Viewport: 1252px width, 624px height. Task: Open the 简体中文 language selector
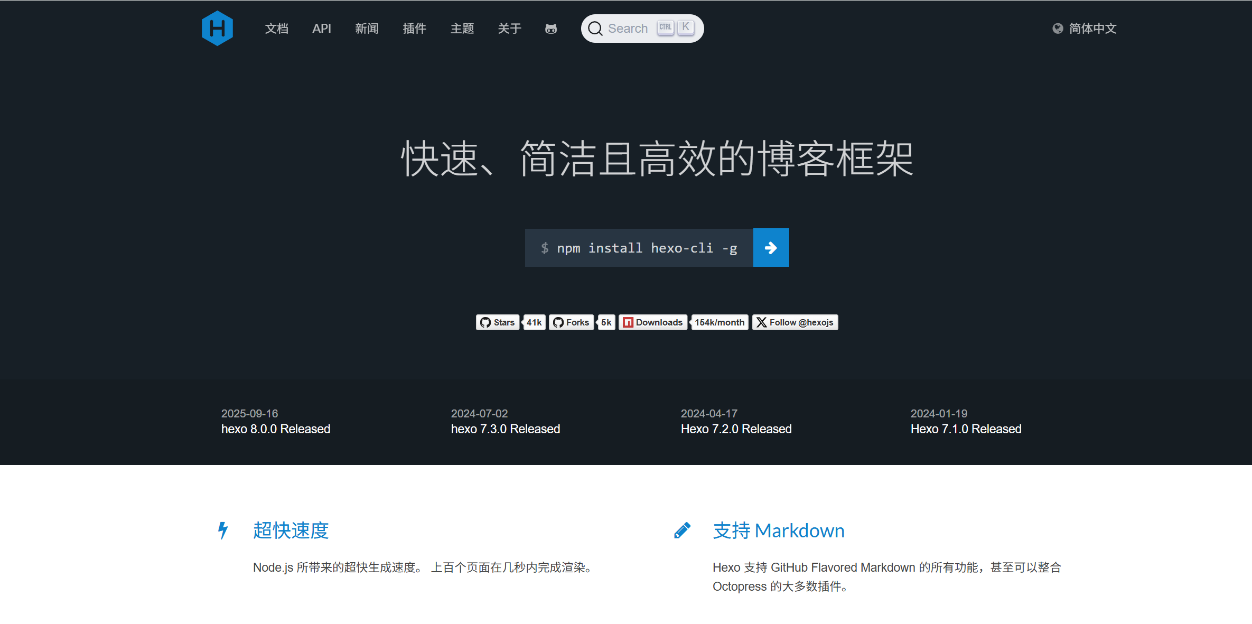click(x=1092, y=29)
